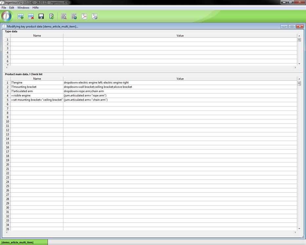Click the '=visible engine' name cell
This screenshot has height=245, width=306.
37,96
